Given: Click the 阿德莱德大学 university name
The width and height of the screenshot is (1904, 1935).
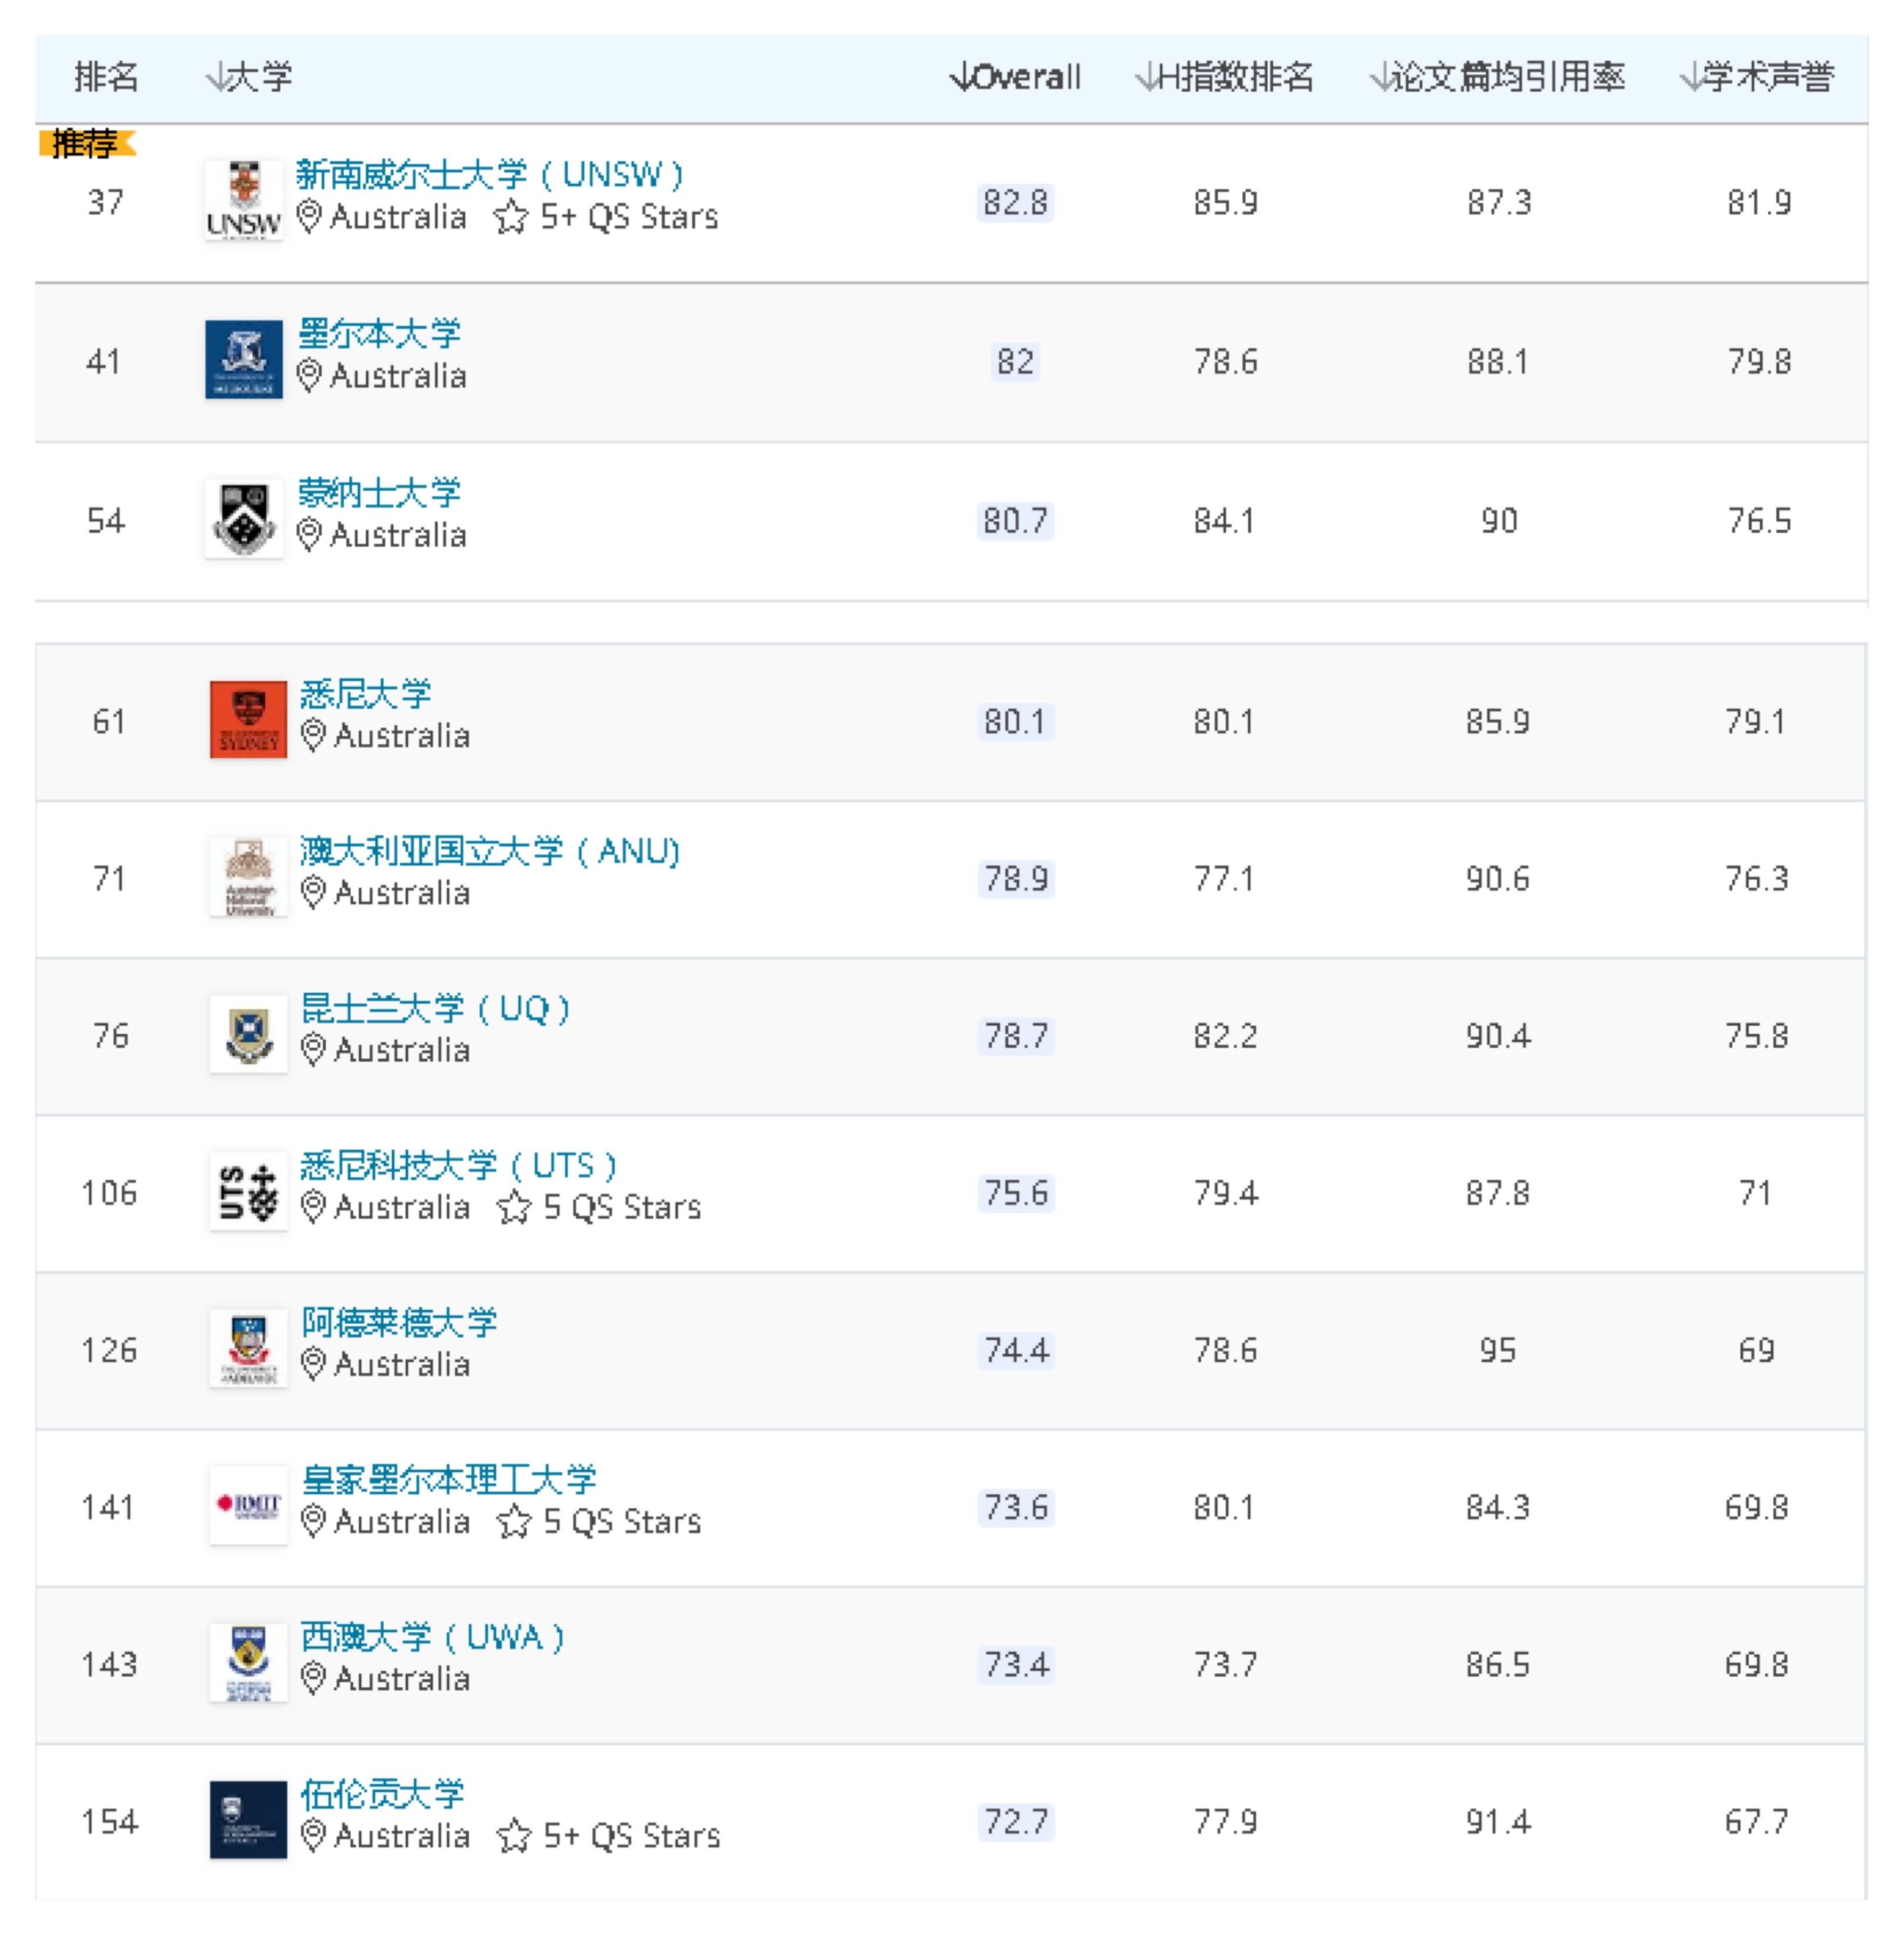Looking at the screenshot, I should point(399,1323).
